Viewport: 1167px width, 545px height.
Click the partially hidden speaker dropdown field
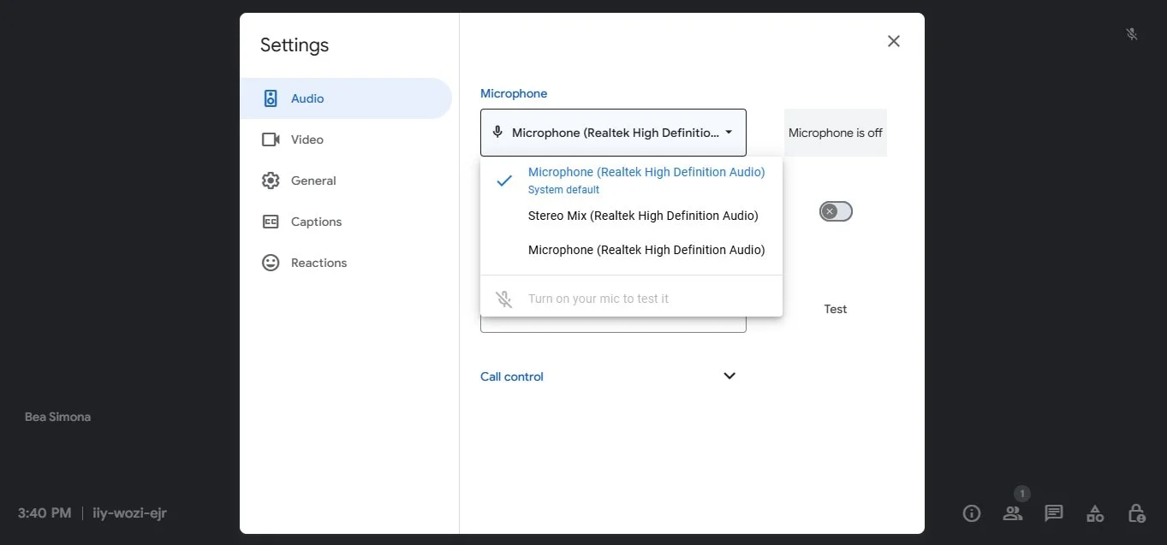point(613,324)
